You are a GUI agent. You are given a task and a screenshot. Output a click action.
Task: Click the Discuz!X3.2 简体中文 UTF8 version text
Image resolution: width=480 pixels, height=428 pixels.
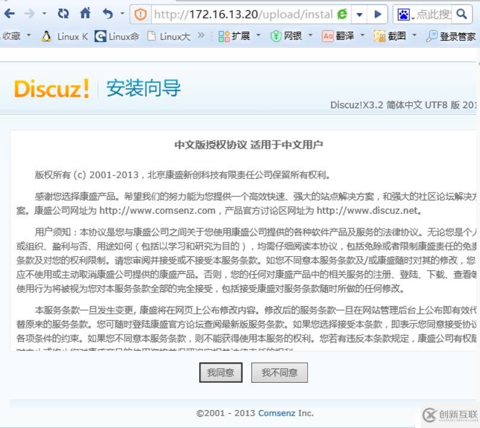point(403,105)
